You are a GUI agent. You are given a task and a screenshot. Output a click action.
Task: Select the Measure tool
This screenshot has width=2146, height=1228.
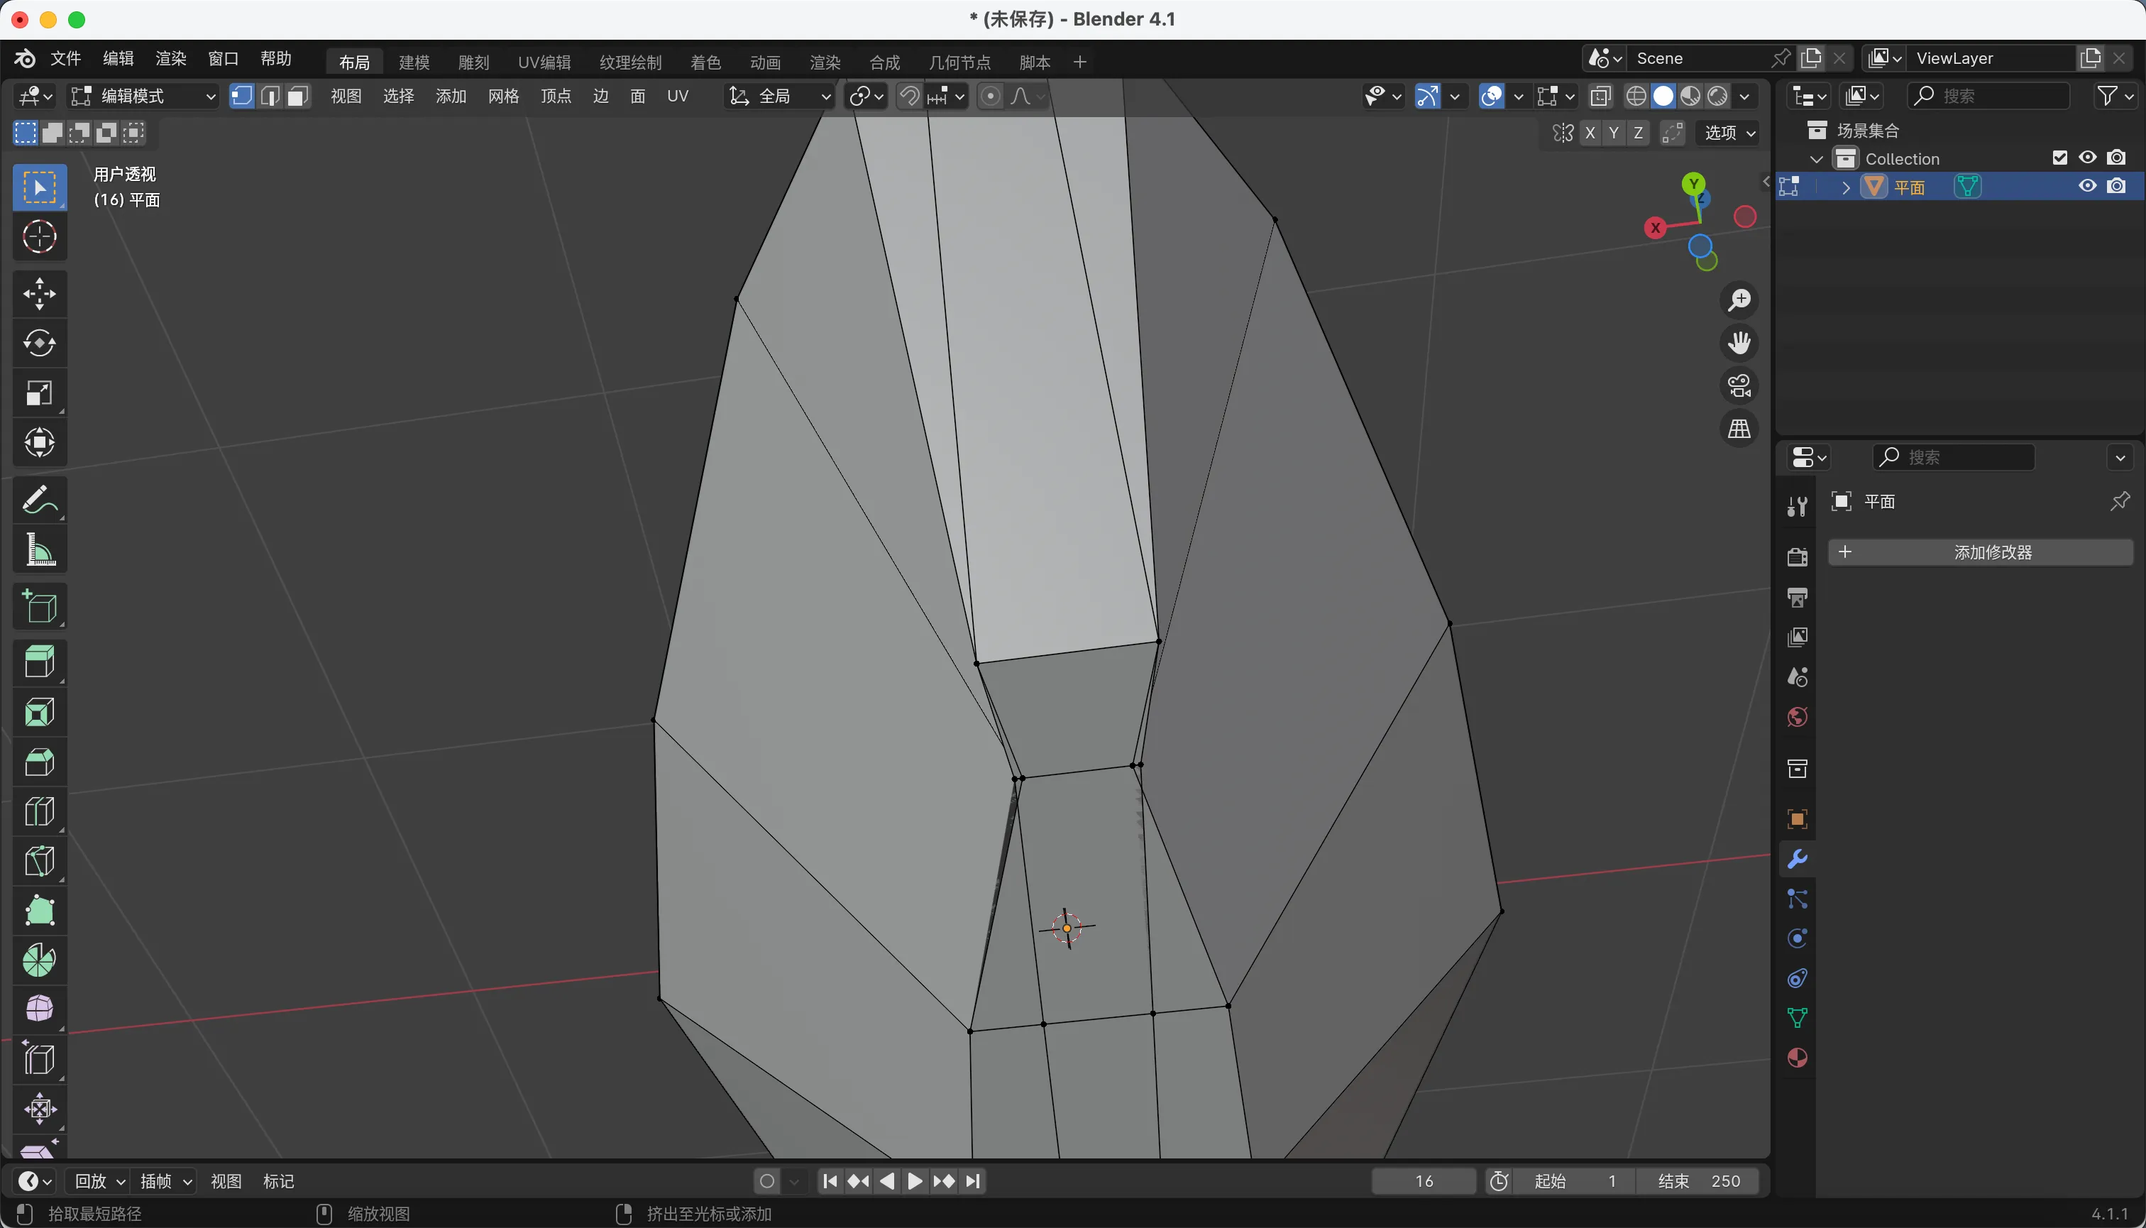click(x=39, y=550)
